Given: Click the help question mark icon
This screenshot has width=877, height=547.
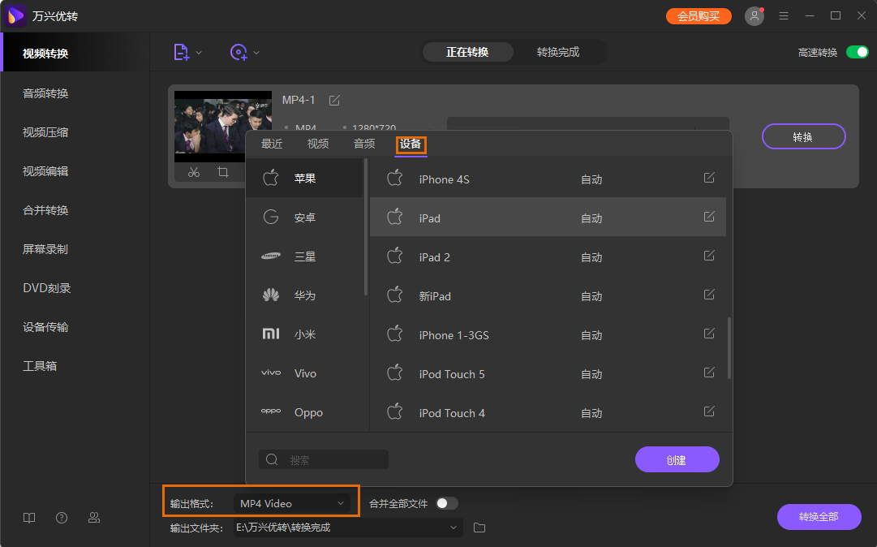Looking at the screenshot, I should [x=62, y=518].
